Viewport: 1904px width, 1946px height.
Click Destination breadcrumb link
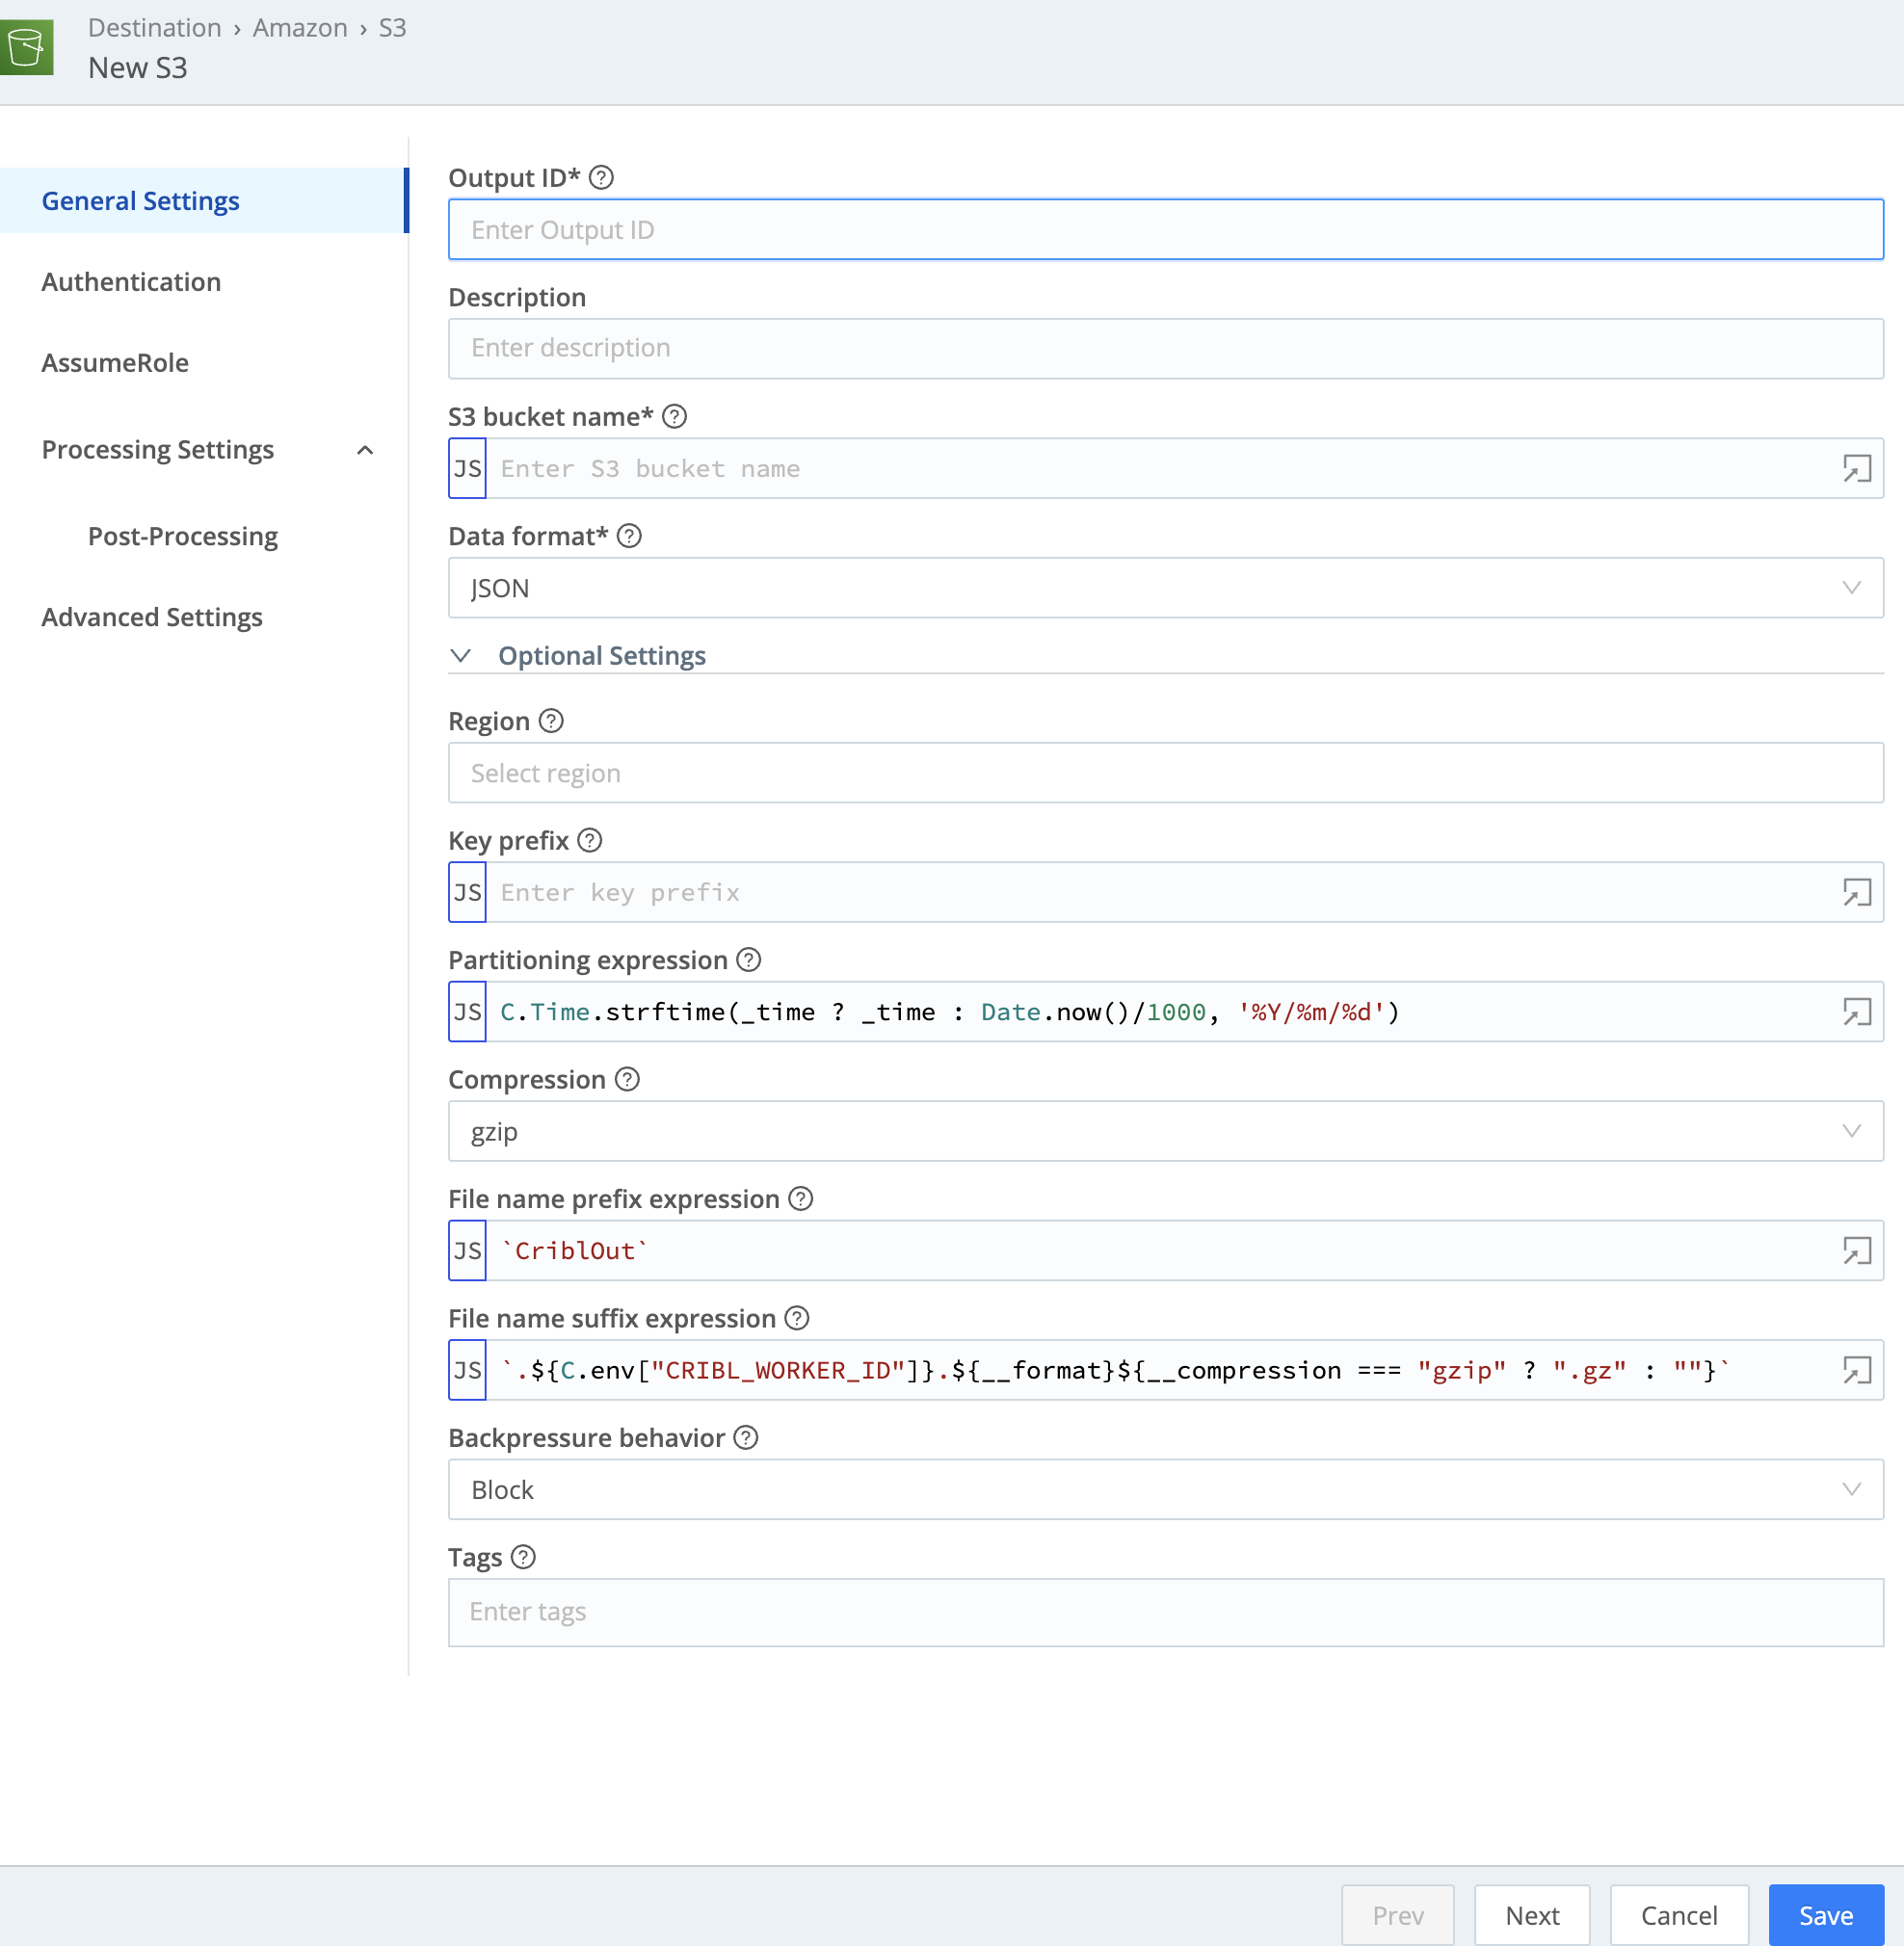point(155,28)
